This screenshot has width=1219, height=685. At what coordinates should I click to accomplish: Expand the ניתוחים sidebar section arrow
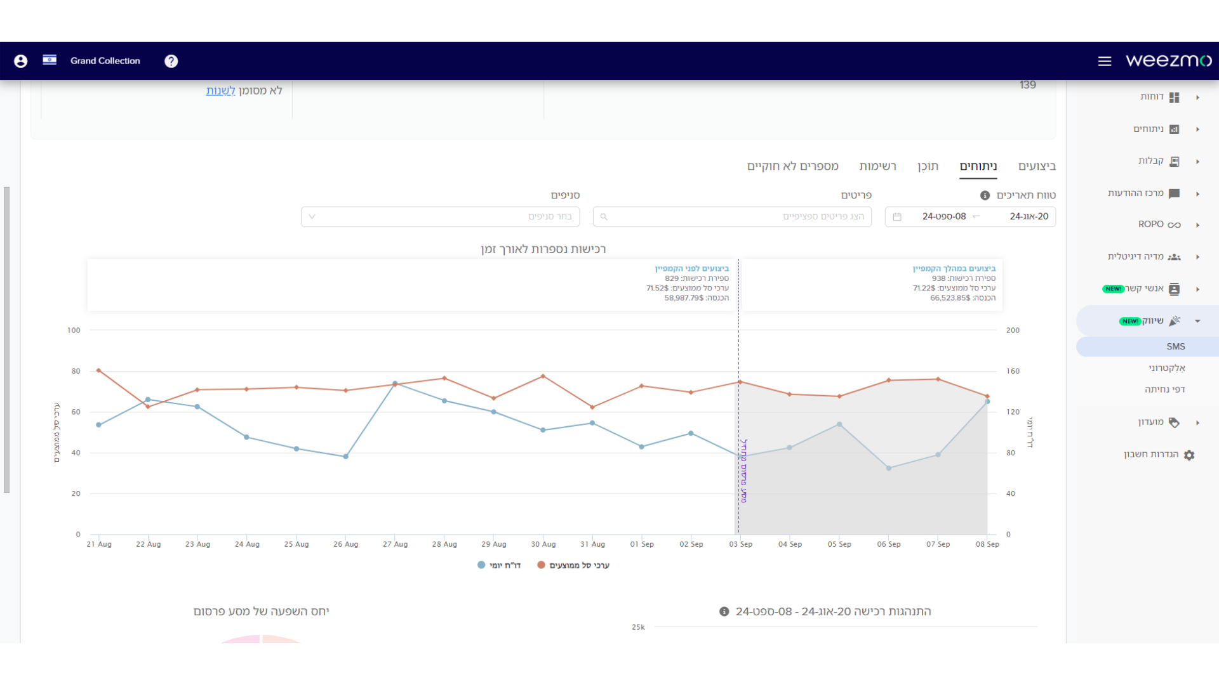(1198, 129)
